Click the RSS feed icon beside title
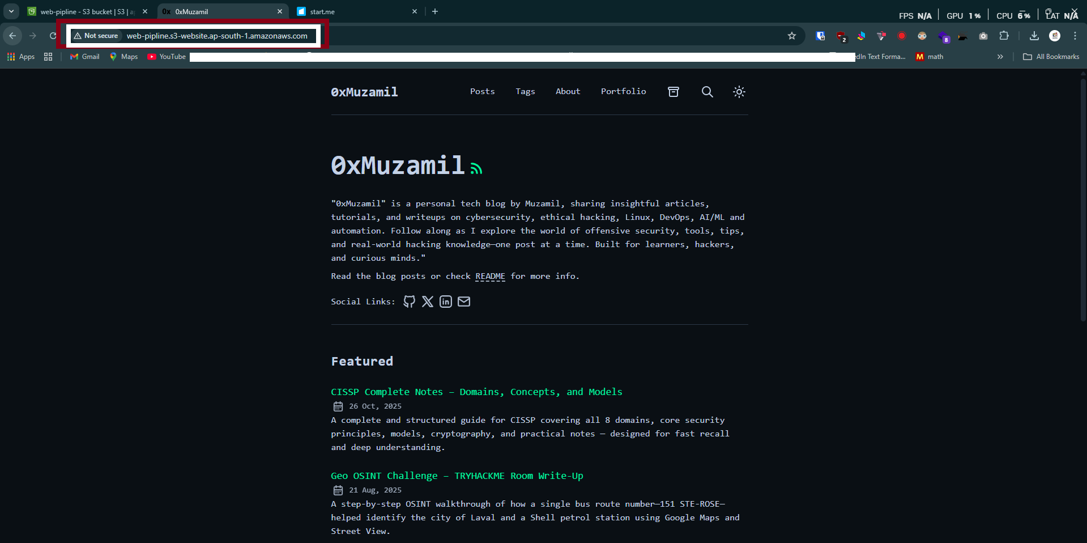The image size is (1087, 543). coord(476,168)
